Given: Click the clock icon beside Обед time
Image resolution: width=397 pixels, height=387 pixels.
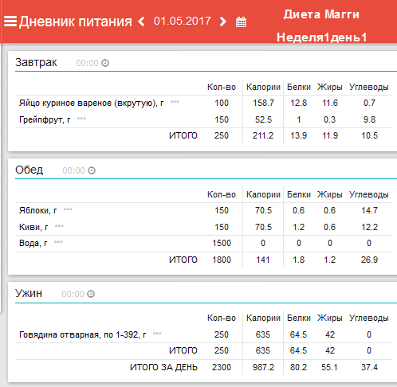Looking at the screenshot, I should click(x=92, y=170).
